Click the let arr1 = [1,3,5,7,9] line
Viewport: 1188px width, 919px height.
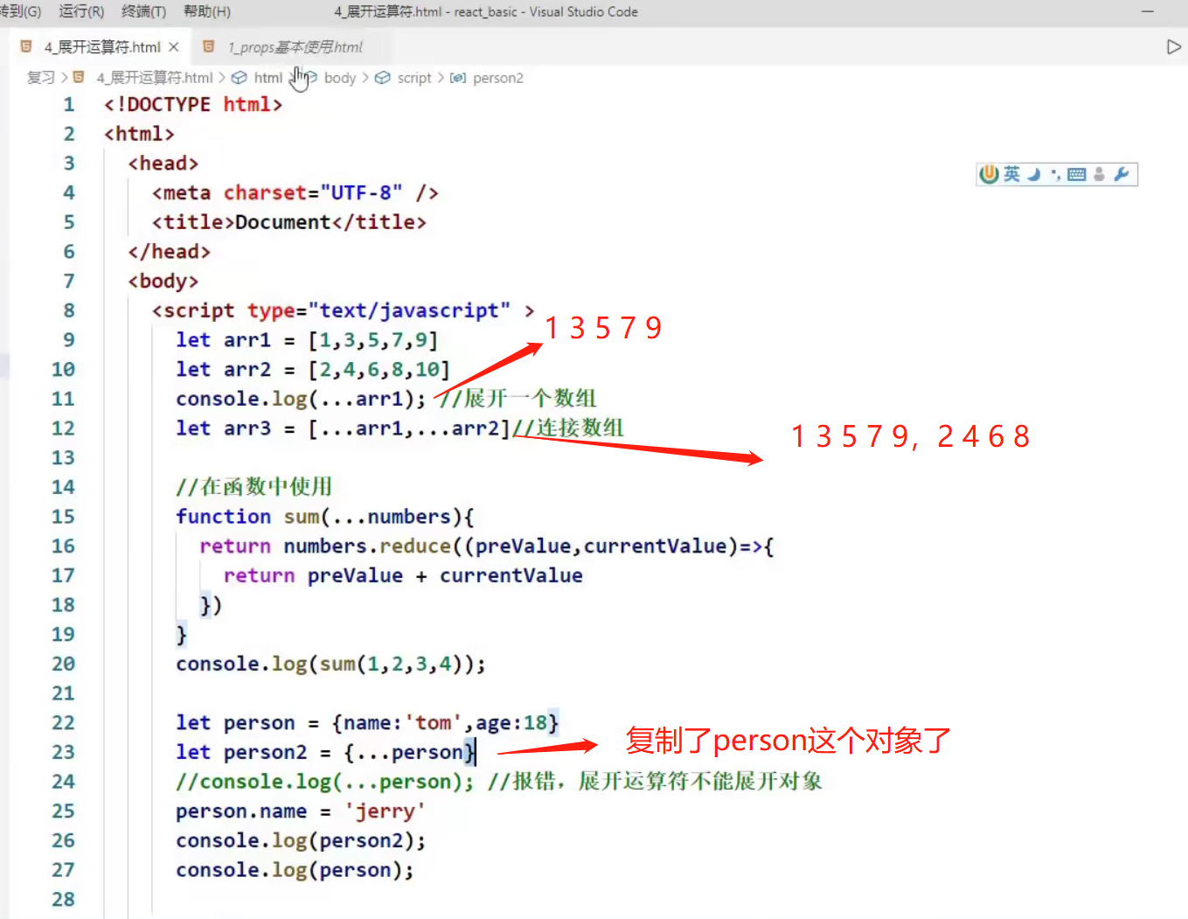pyautogui.click(x=307, y=340)
